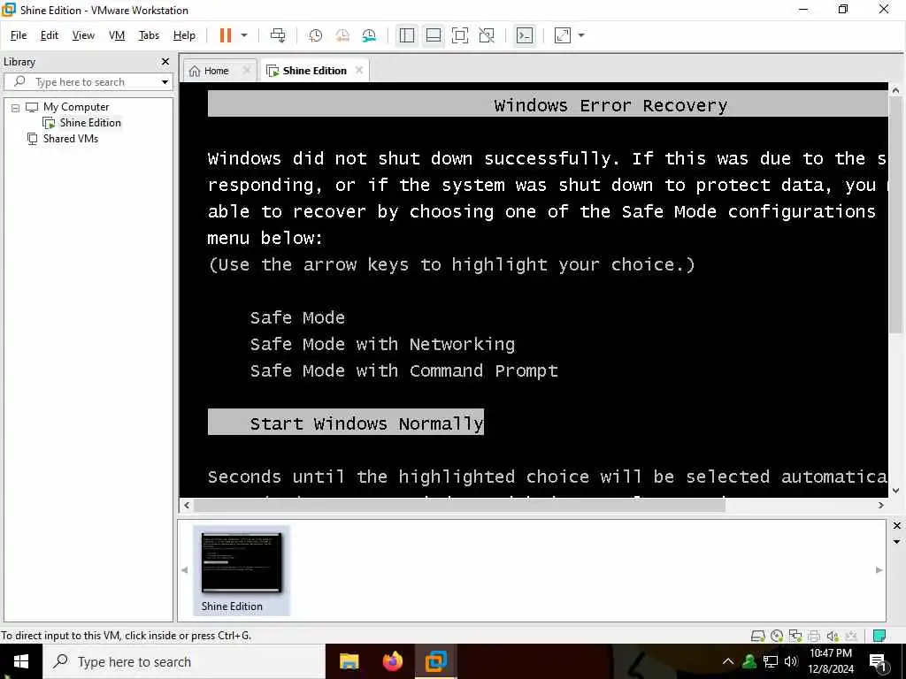
Task: Open the snapshot manager
Action: [369, 35]
